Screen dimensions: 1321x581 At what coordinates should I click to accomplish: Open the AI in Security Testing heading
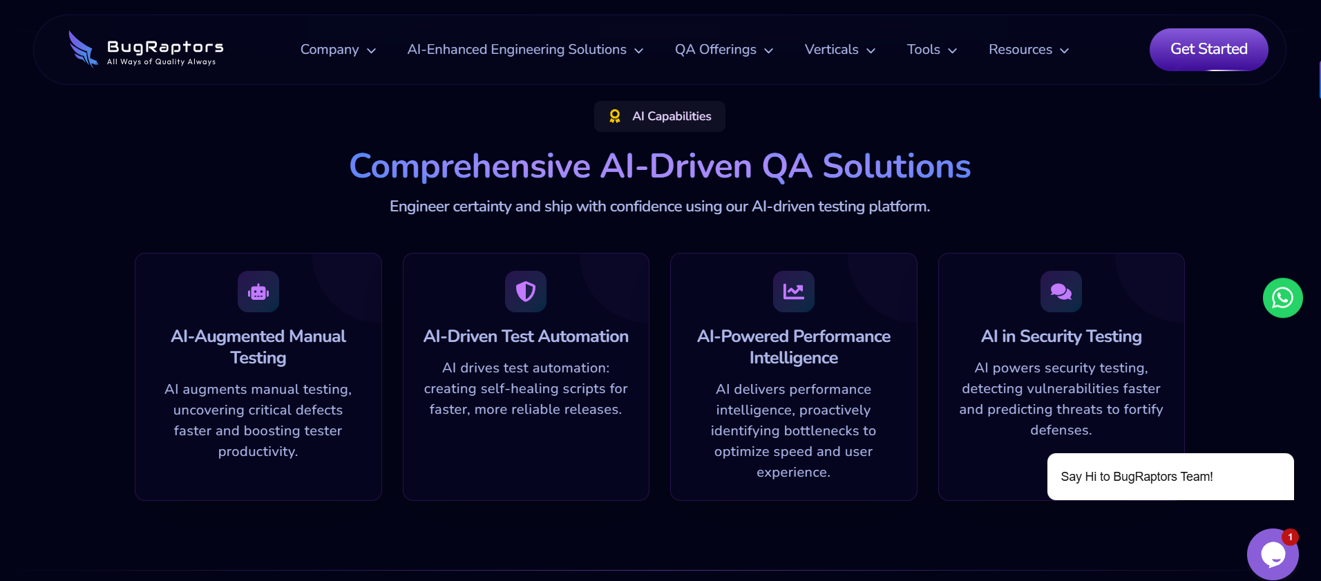click(x=1061, y=336)
